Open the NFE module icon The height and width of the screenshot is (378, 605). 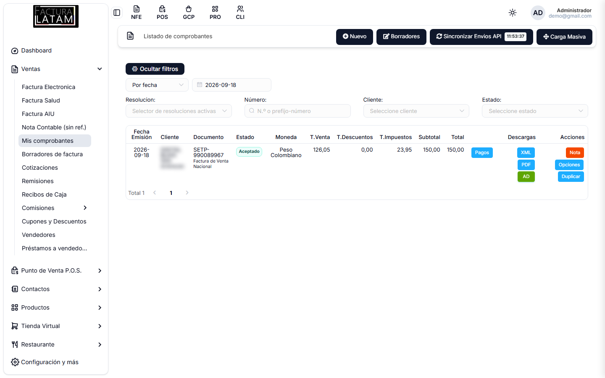click(136, 13)
